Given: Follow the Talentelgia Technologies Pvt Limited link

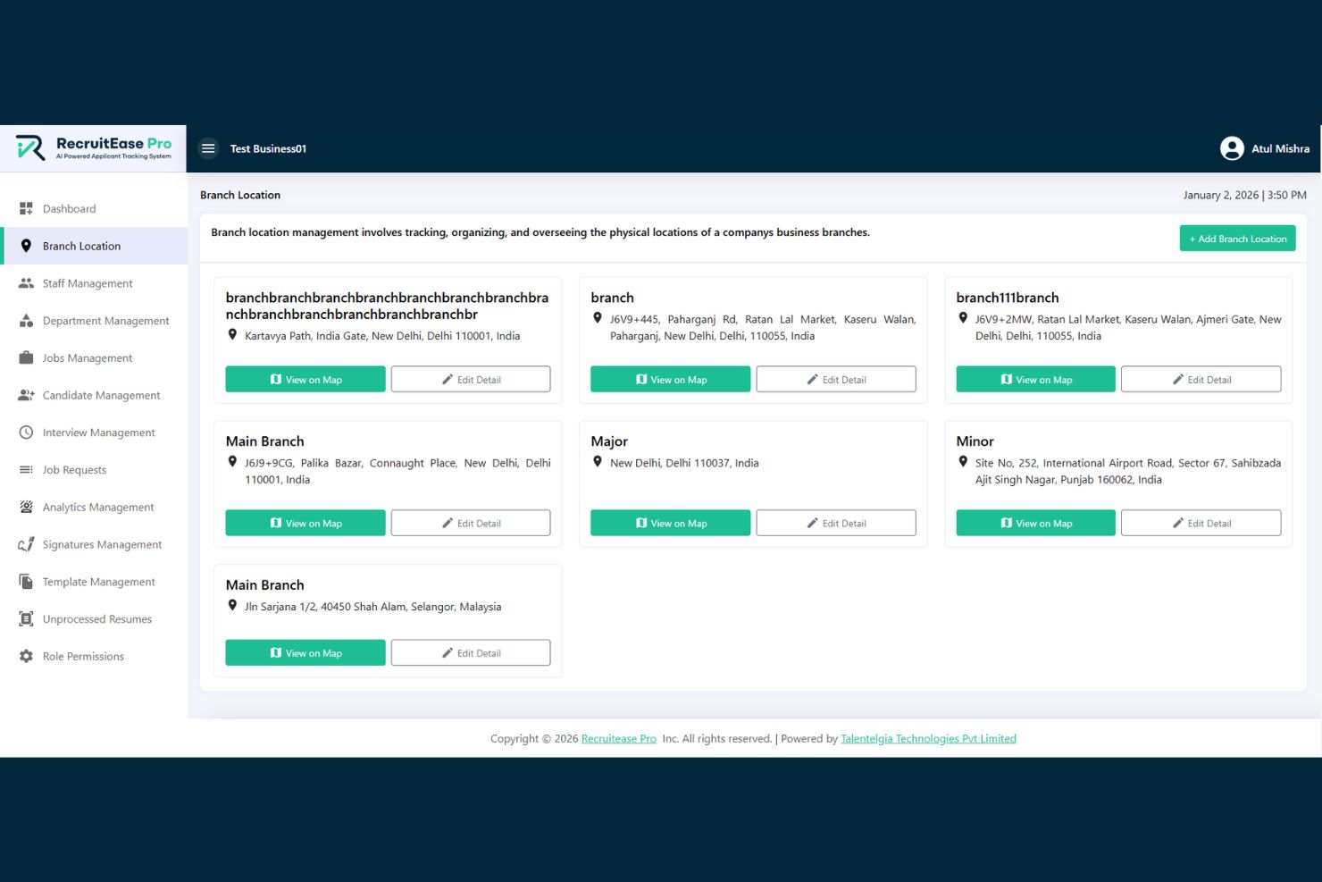Looking at the screenshot, I should pyautogui.click(x=928, y=739).
